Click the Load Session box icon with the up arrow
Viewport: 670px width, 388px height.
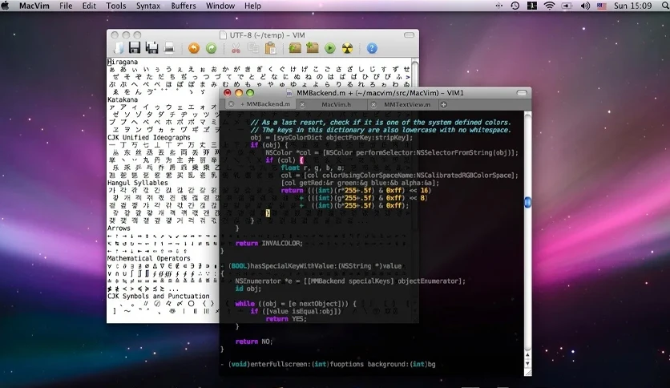click(295, 48)
